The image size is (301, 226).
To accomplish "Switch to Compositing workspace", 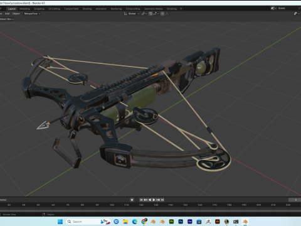I will 133,9.
